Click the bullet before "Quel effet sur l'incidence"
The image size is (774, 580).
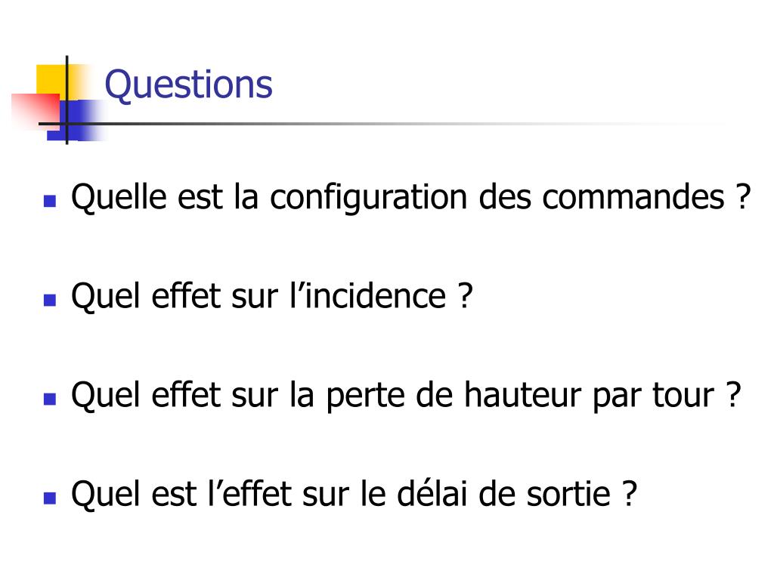[49, 300]
